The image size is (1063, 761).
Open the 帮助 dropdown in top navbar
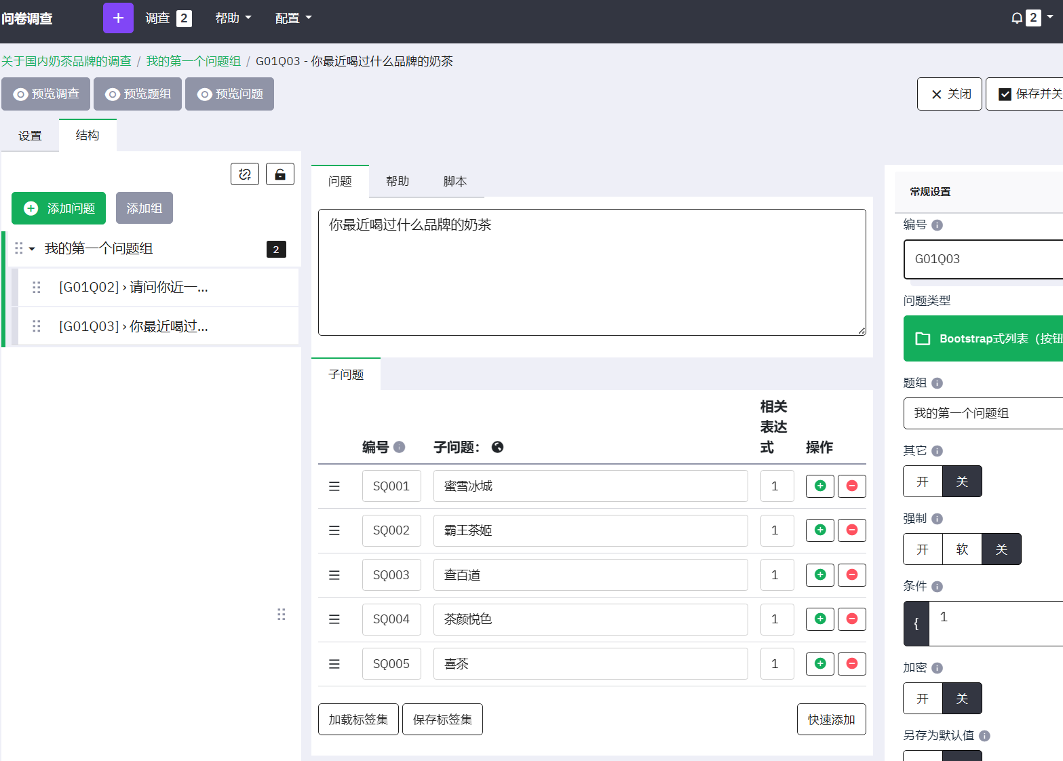point(233,18)
